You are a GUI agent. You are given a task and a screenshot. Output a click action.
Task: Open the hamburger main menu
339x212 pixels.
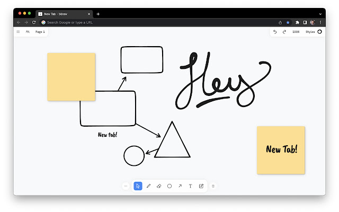pos(18,32)
